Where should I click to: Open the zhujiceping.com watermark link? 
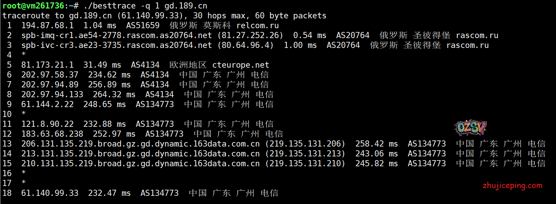coord(512,186)
